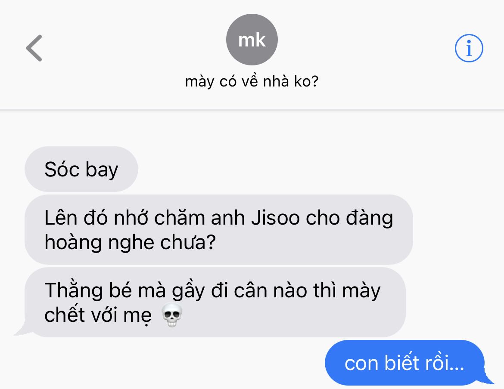504x389 pixels.
Task: Tap the header divider line
Action: coord(252,110)
